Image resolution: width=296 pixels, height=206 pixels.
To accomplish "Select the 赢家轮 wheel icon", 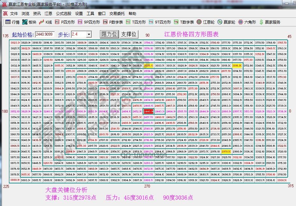I will (x=226, y=22).
